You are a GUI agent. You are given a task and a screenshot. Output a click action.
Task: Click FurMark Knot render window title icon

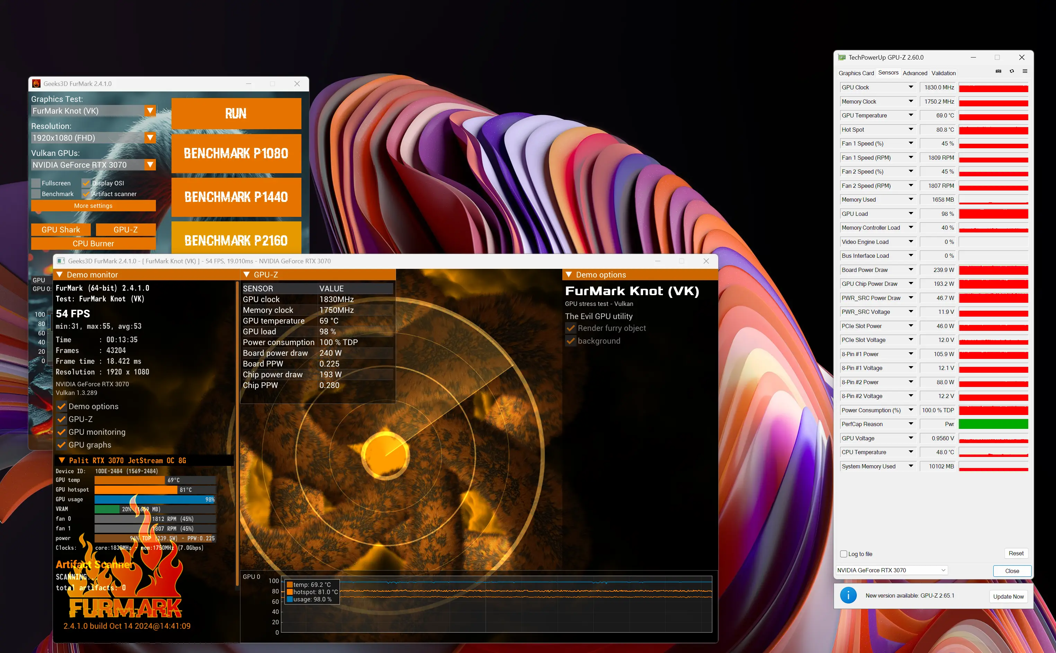tap(61, 261)
